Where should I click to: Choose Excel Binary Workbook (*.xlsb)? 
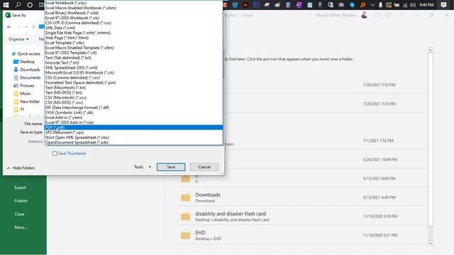point(133,13)
